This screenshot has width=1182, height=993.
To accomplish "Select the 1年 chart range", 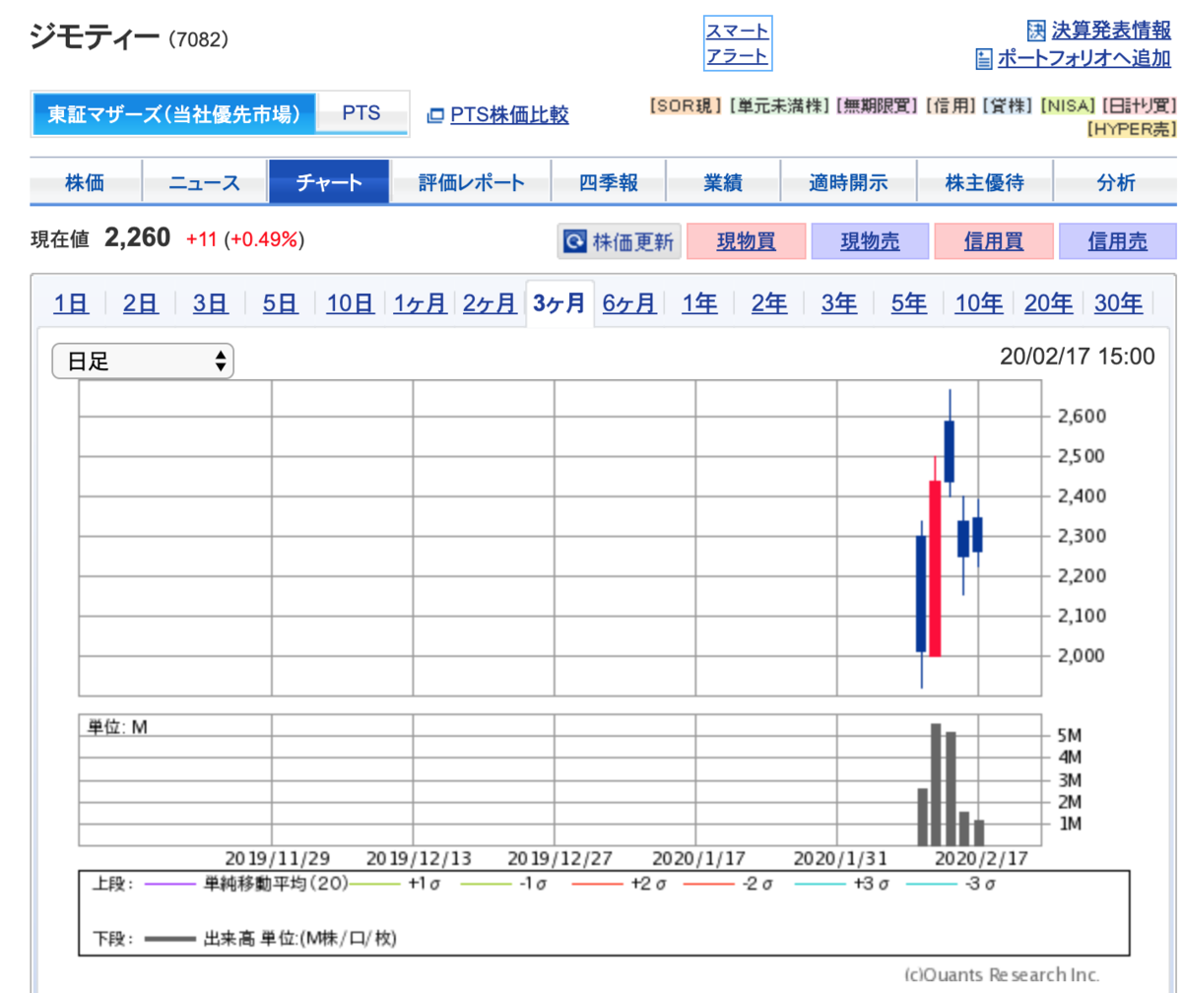I will tap(699, 303).
